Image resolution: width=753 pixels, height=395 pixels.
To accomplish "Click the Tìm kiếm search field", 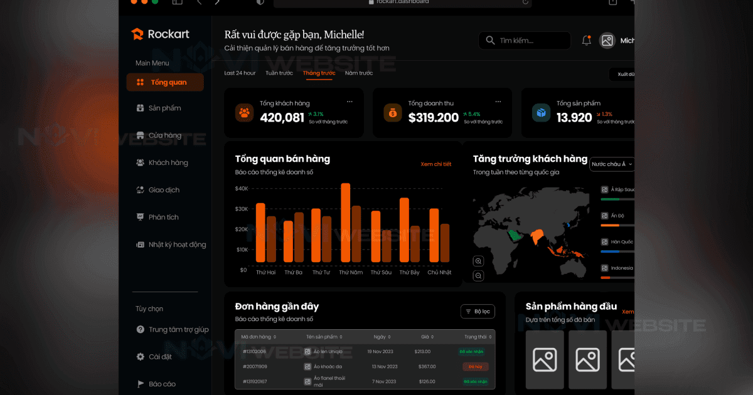I will coord(525,41).
